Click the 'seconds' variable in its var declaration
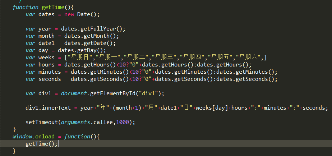 click(x=50, y=79)
